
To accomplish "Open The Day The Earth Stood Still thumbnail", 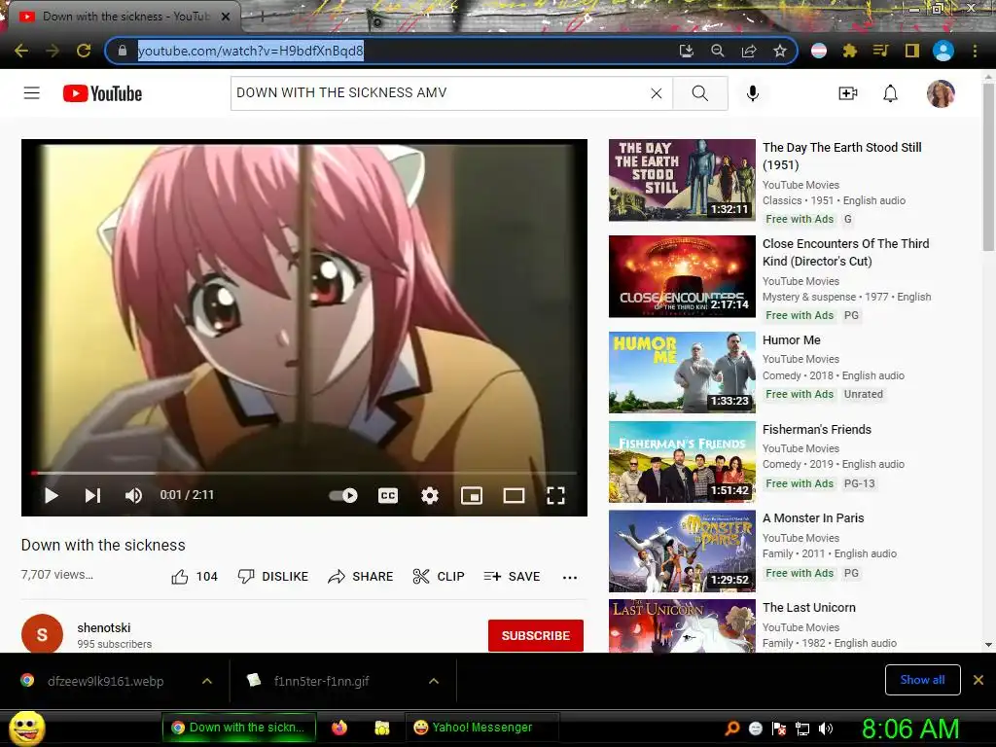I will tap(682, 180).
